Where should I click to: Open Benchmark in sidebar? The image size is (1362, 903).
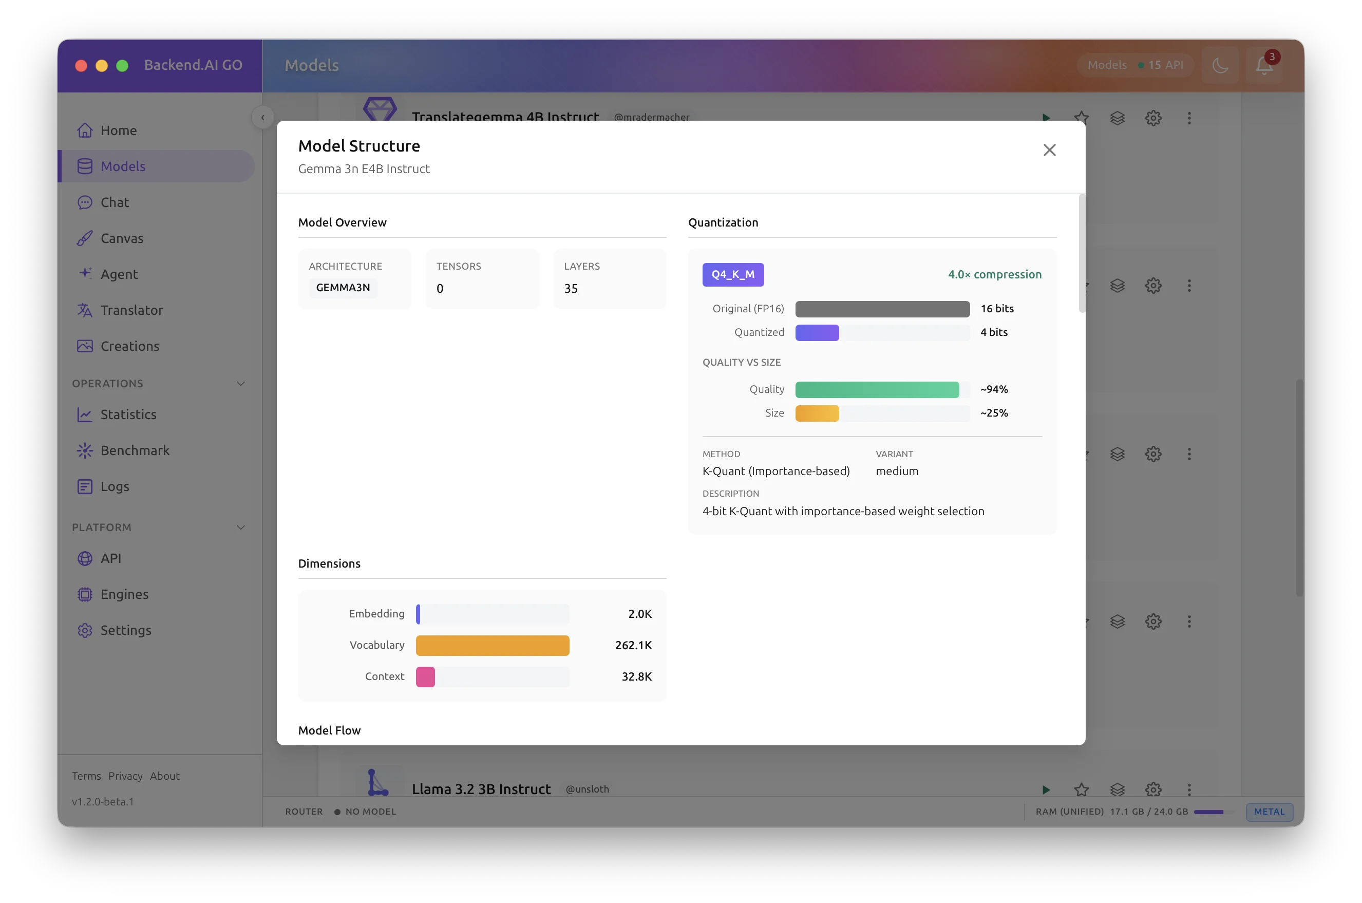coord(135,450)
